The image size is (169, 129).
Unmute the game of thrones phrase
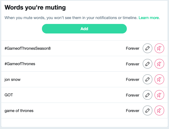[x=159, y=111]
